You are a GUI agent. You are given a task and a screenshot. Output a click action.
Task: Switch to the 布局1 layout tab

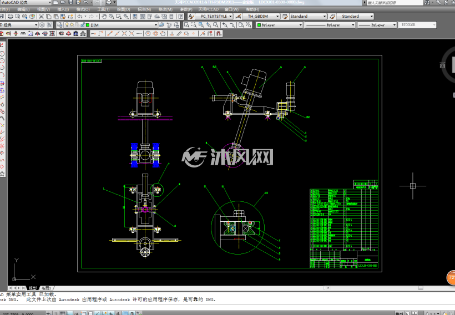coord(46,288)
